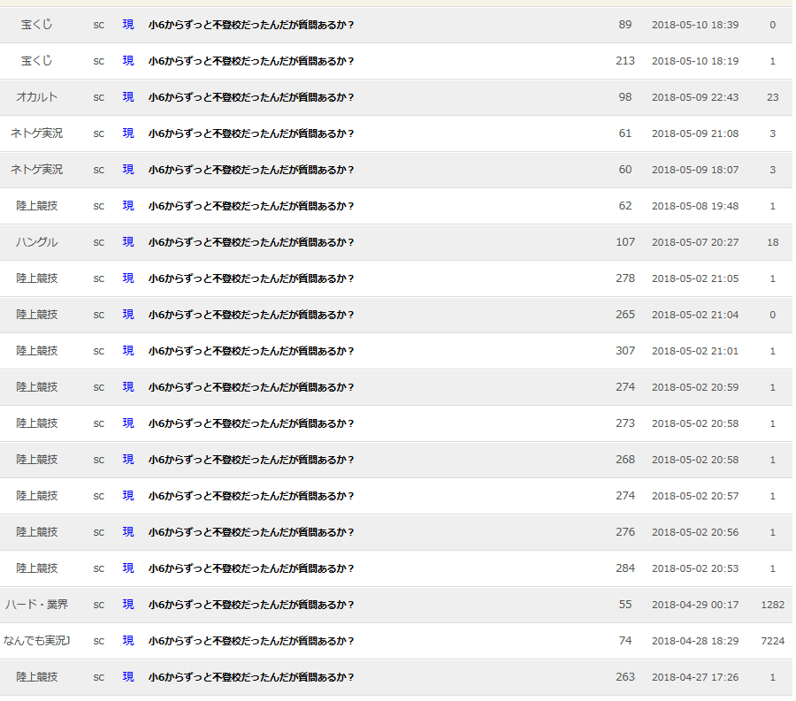Click the date 2018-05-07 20:27

pyautogui.click(x=695, y=242)
